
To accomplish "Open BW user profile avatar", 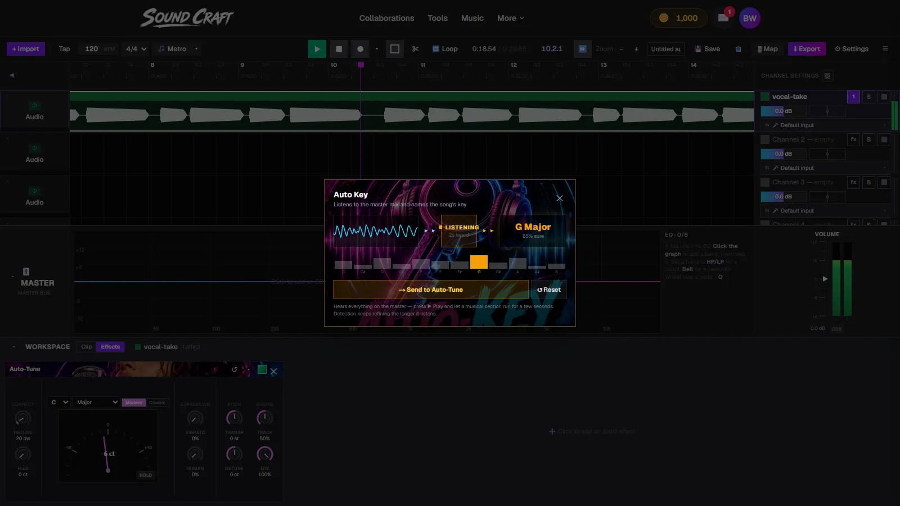I will click(750, 18).
